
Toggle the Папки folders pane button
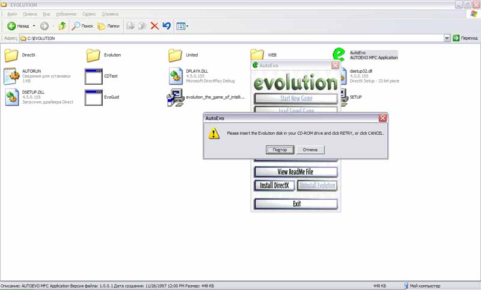[109, 26]
